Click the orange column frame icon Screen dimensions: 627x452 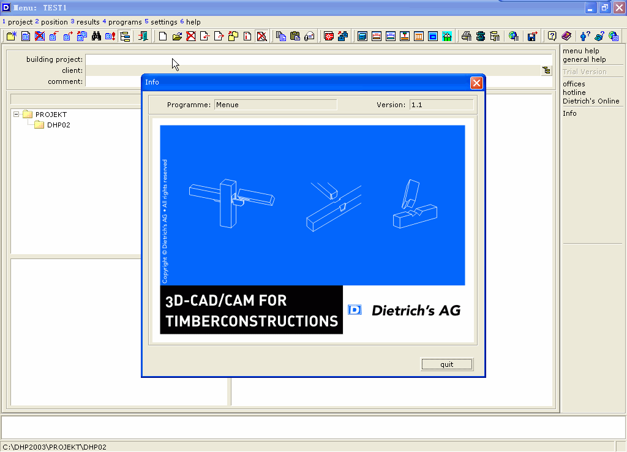419,36
